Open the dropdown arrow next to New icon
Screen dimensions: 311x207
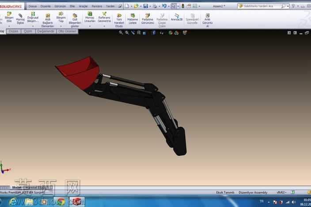(131, 6)
